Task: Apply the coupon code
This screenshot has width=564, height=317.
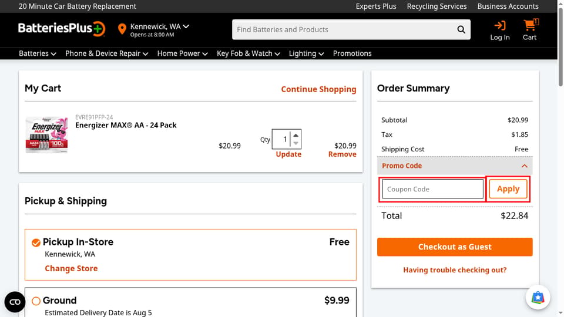Action: pos(508,189)
